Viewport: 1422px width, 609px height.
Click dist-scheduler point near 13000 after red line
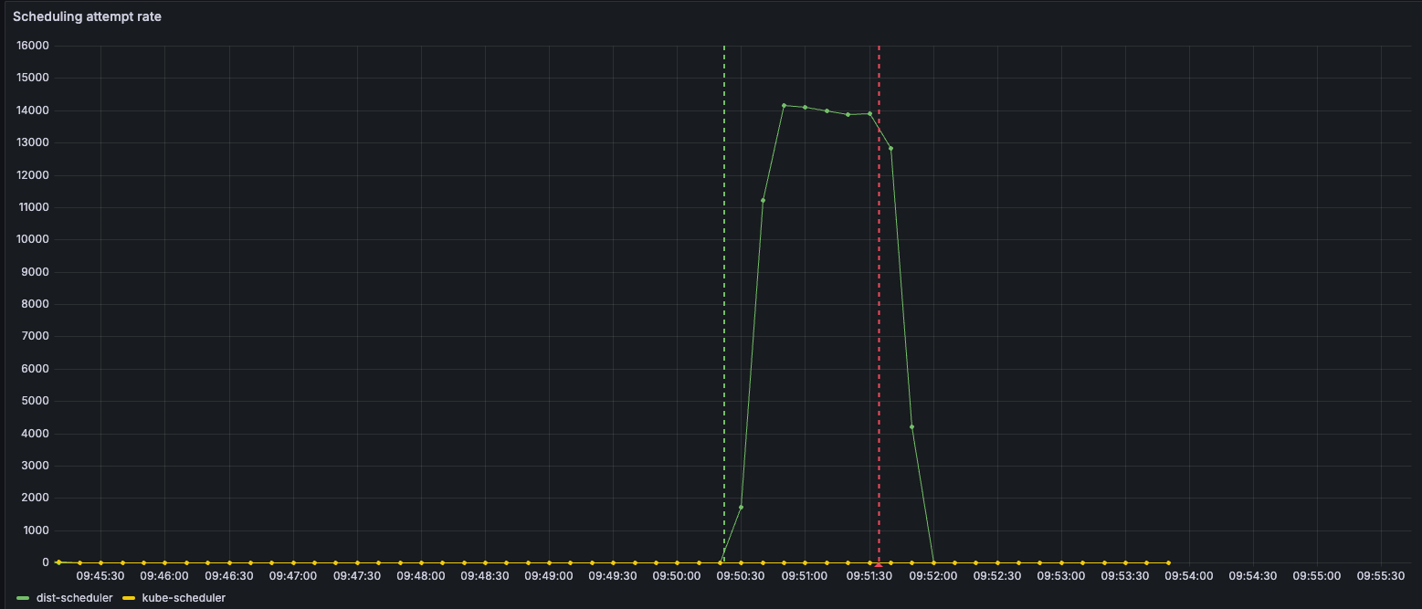pyautogui.click(x=890, y=148)
